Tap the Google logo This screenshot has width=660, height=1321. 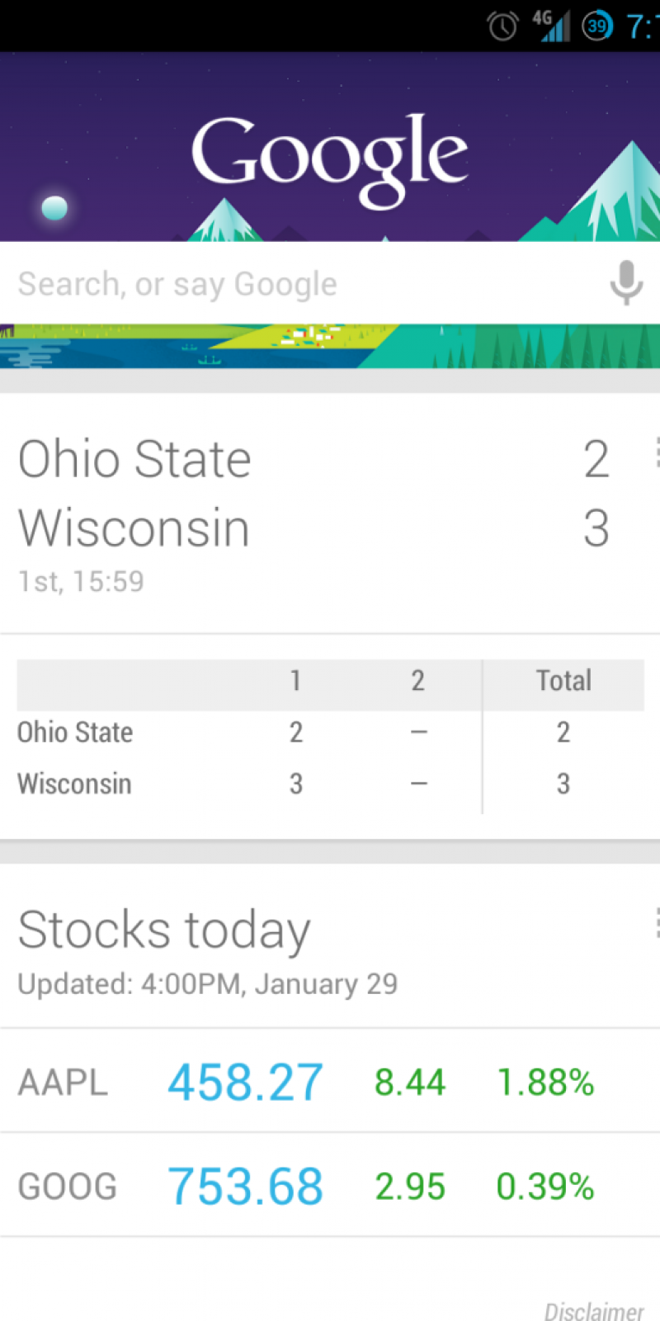[330, 159]
